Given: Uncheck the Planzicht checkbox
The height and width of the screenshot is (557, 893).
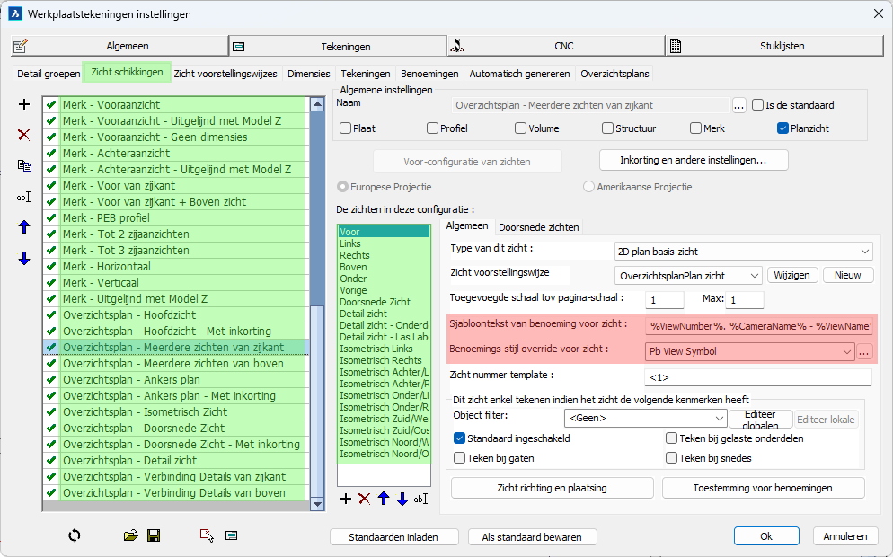Looking at the screenshot, I should click(x=783, y=128).
